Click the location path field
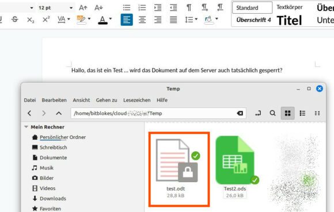Viewport: 334px width, 212px height. (x=158, y=113)
